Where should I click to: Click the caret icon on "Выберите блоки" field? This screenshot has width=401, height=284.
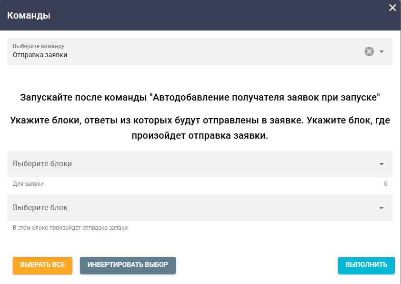[x=381, y=164]
